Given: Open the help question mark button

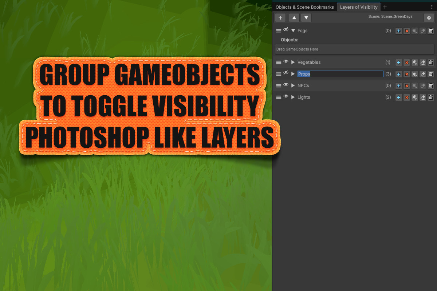Looking at the screenshot, I should click(429, 17).
